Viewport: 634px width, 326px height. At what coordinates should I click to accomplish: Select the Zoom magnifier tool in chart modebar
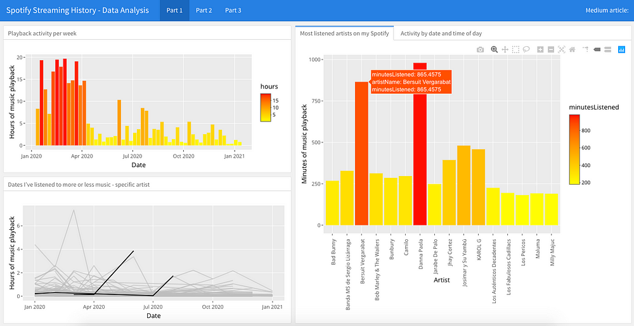point(494,49)
